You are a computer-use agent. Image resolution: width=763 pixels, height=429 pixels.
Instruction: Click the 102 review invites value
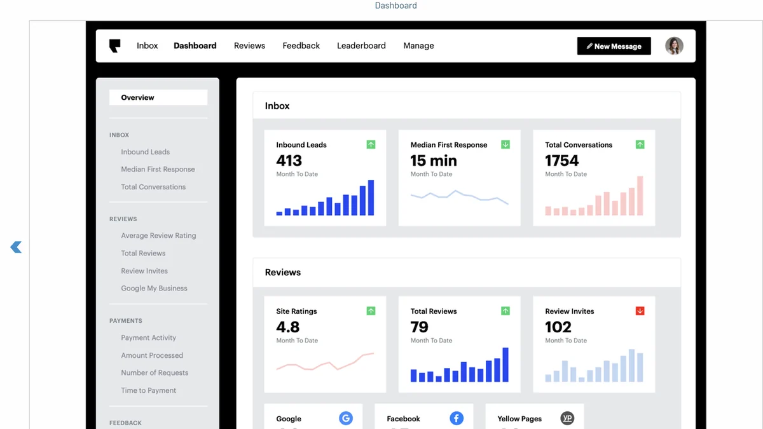point(558,327)
